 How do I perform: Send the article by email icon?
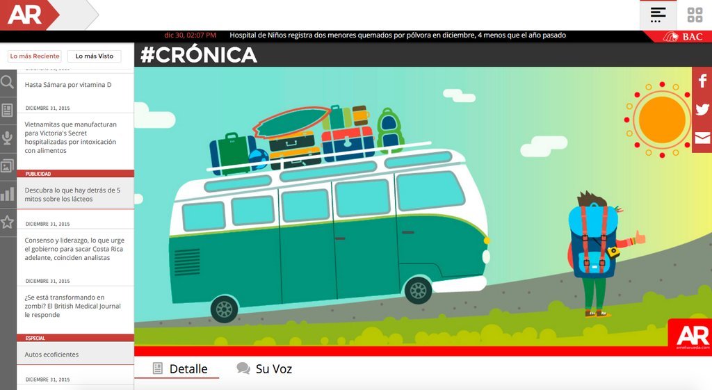(x=702, y=138)
